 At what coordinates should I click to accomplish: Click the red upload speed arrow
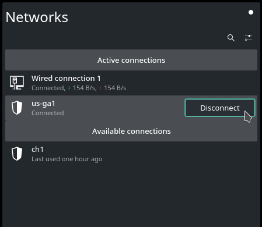pos(100,88)
